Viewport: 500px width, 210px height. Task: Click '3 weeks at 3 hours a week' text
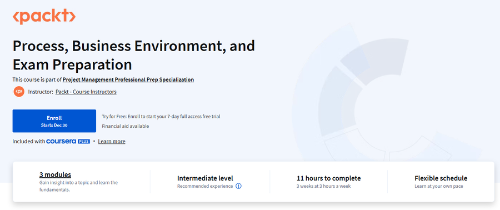click(324, 186)
